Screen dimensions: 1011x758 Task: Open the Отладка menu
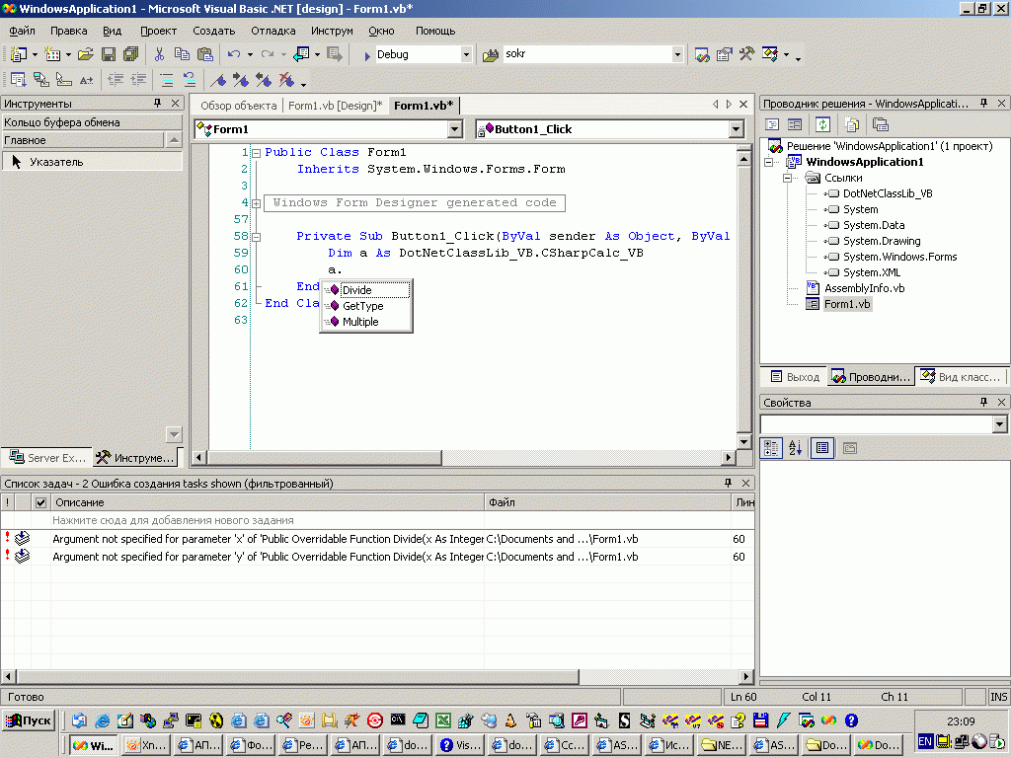click(x=272, y=31)
